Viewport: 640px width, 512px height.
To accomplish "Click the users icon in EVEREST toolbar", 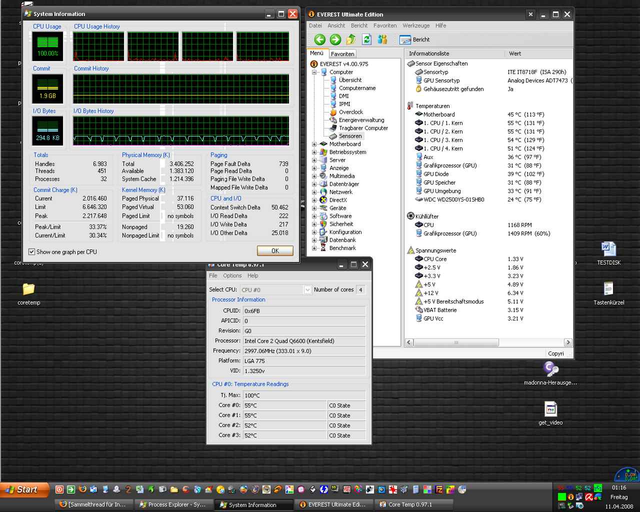I will pyautogui.click(x=382, y=39).
